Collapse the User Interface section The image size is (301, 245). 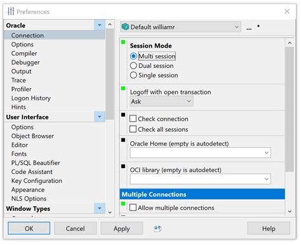[x=100, y=117]
